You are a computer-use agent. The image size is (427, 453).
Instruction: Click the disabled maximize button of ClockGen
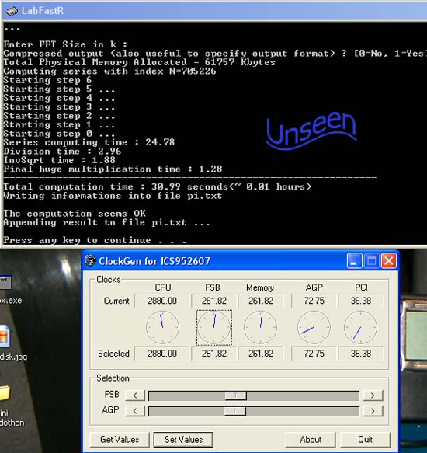click(372, 261)
